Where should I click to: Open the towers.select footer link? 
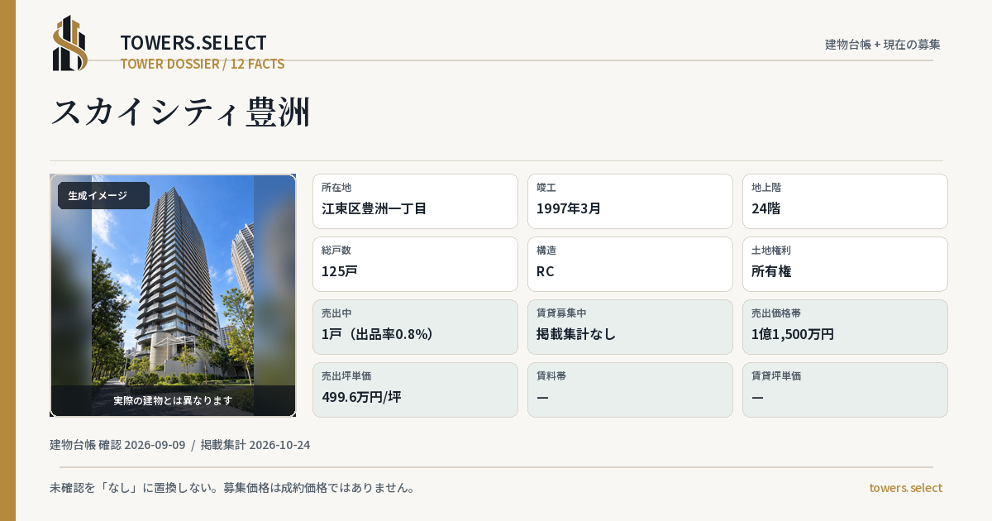pos(905,488)
